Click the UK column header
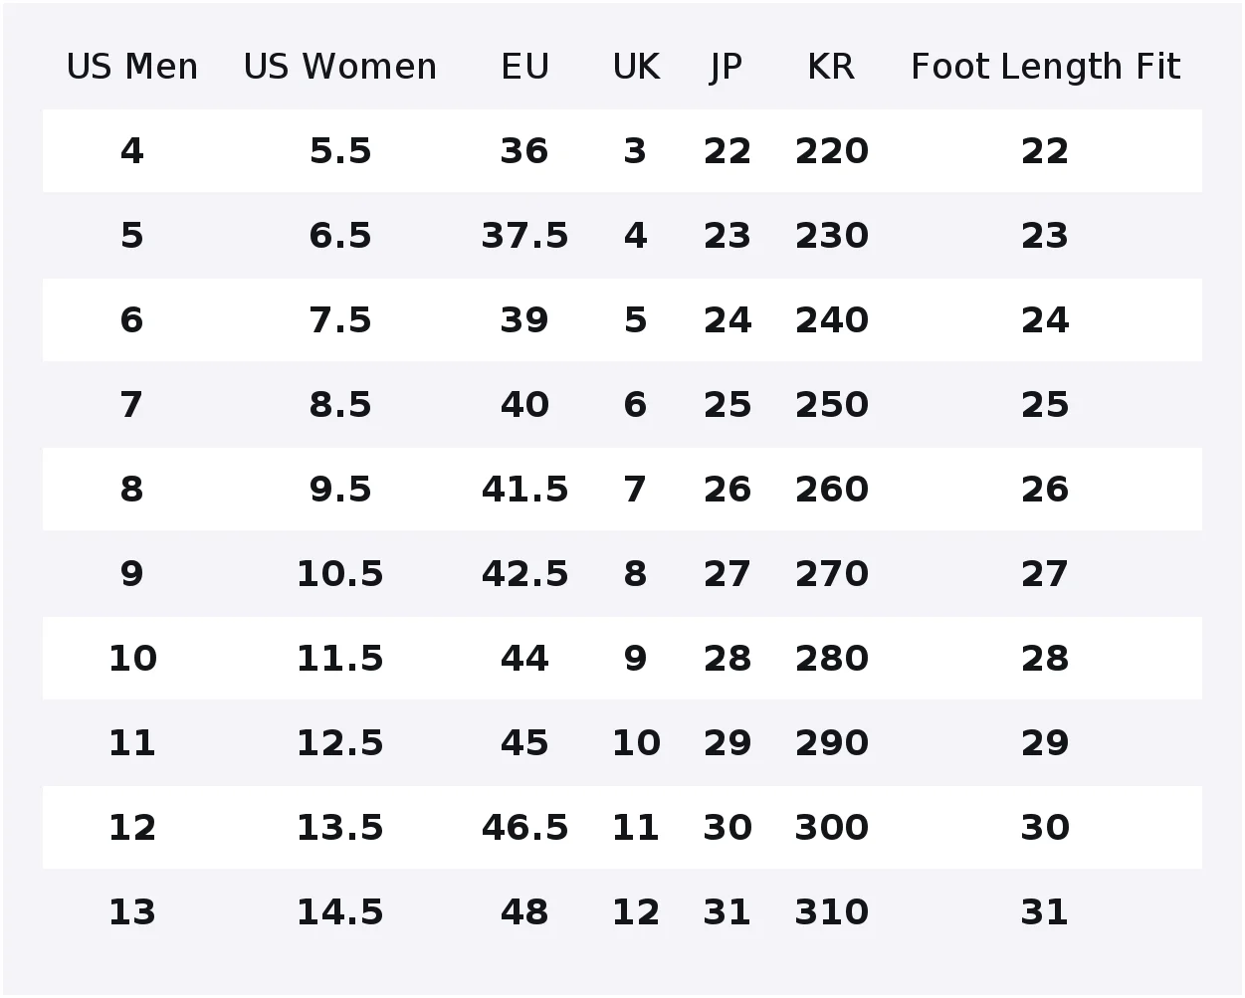 point(636,67)
